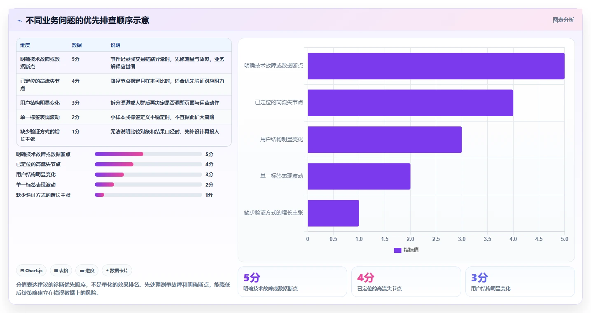The width and height of the screenshot is (591, 313).
Task: Click the 5分 data card
Action: (x=292, y=282)
